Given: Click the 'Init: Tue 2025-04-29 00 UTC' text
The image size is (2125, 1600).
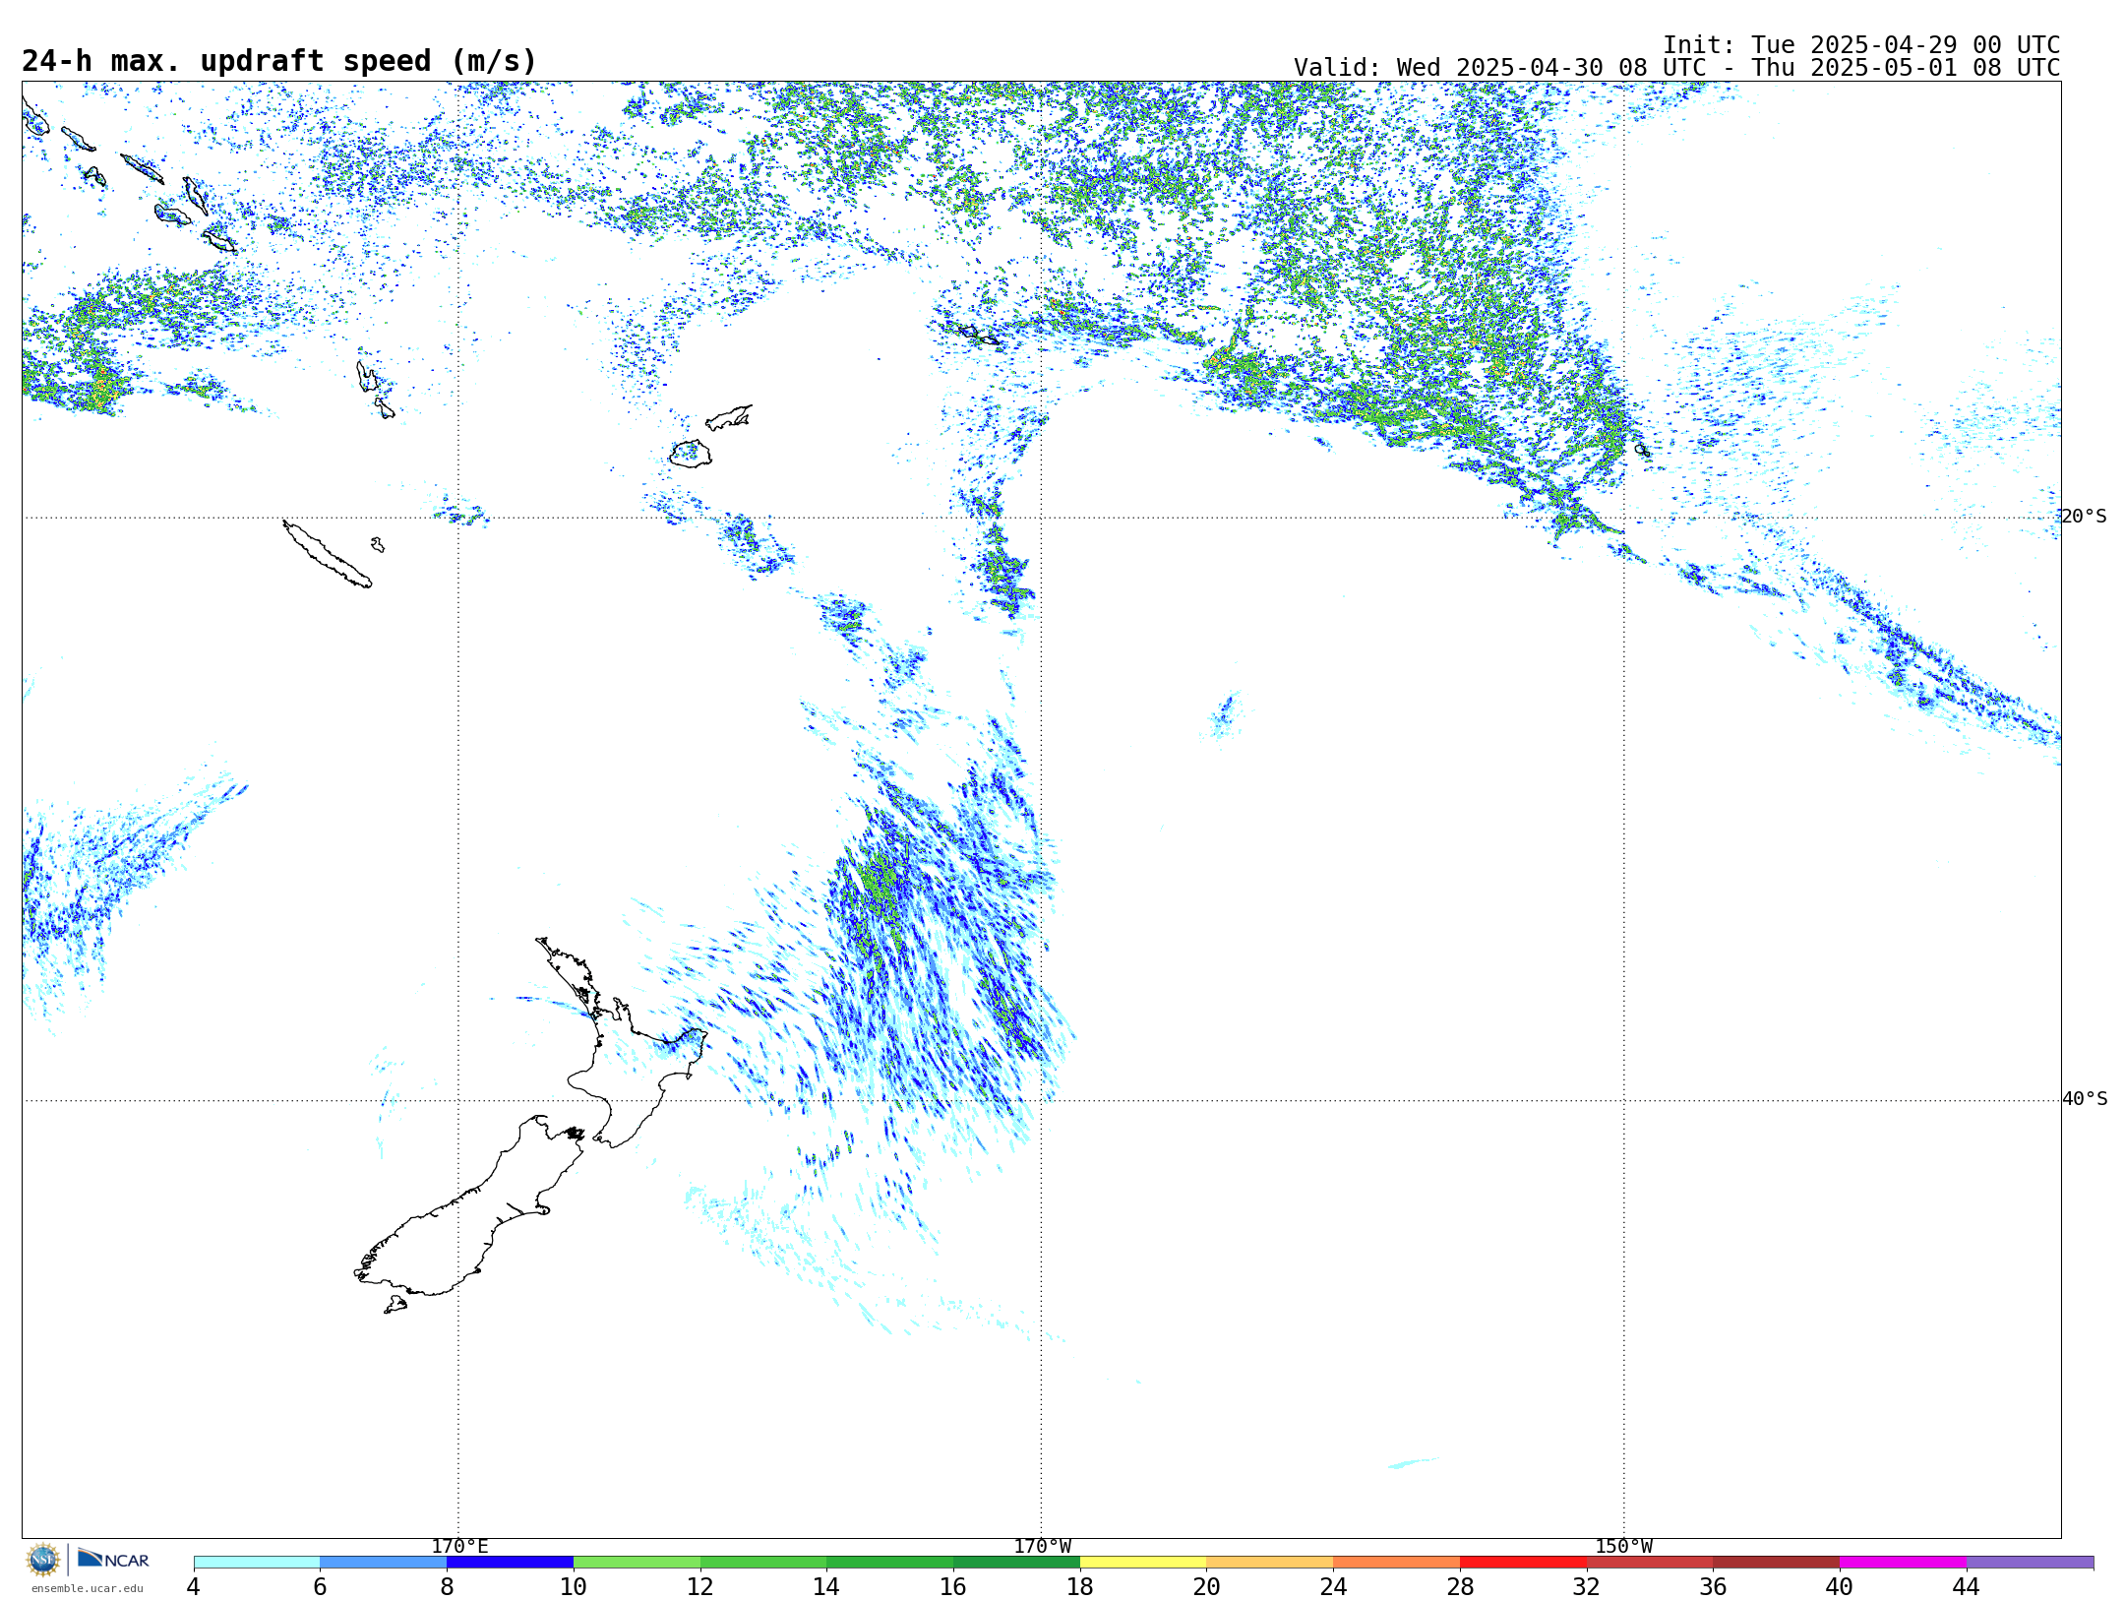Looking at the screenshot, I should coord(1861,45).
